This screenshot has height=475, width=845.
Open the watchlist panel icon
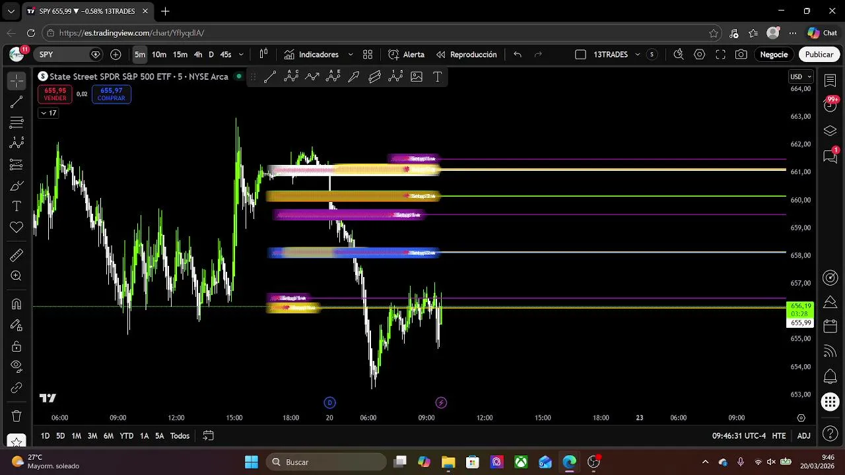(x=830, y=80)
